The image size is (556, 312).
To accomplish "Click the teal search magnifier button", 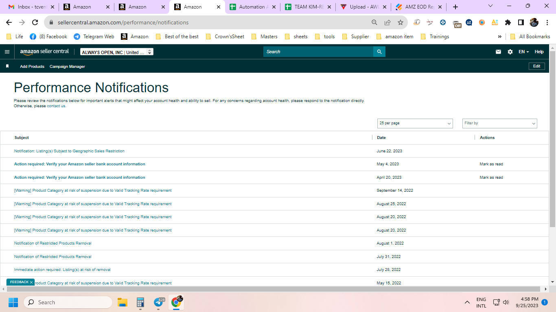I will pyautogui.click(x=379, y=52).
